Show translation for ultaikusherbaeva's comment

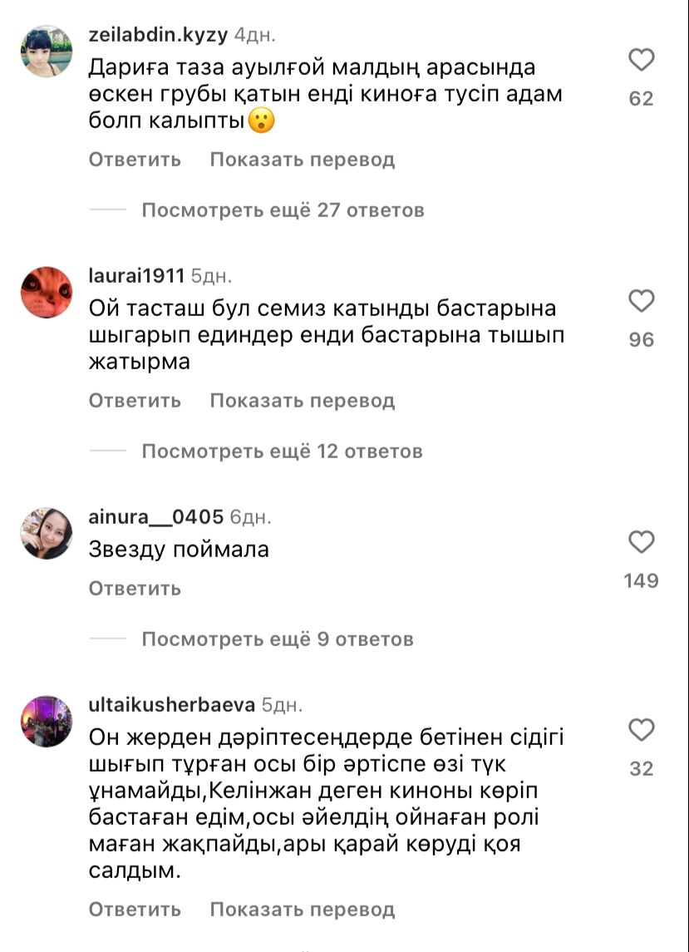(303, 910)
